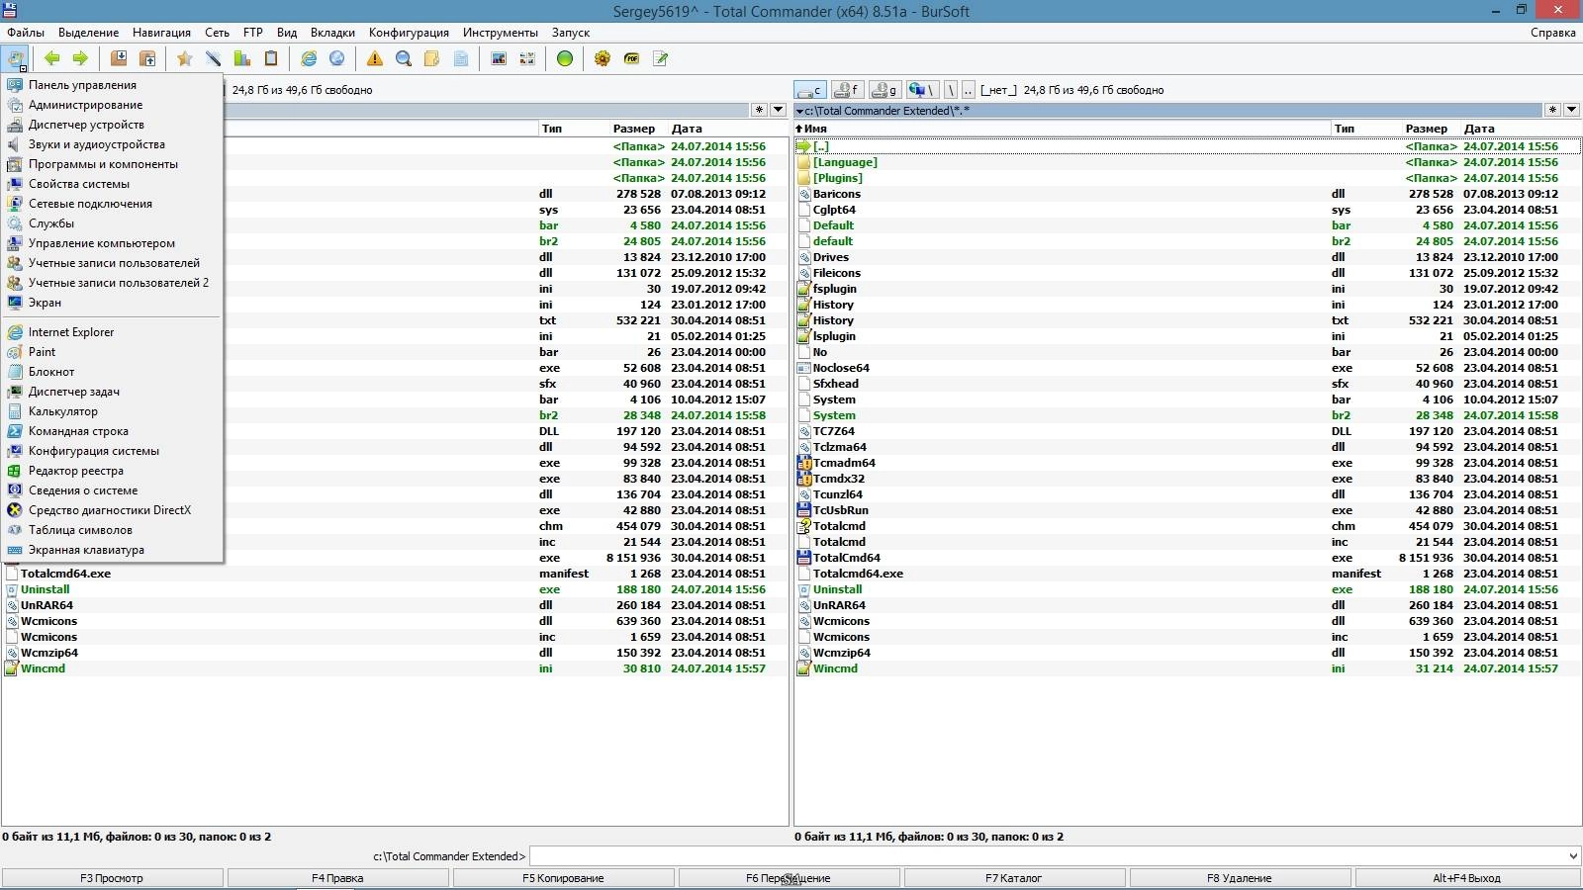The width and height of the screenshot is (1583, 890).
Task: Click the clipboard toolbar icon
Action: [270, 58]
